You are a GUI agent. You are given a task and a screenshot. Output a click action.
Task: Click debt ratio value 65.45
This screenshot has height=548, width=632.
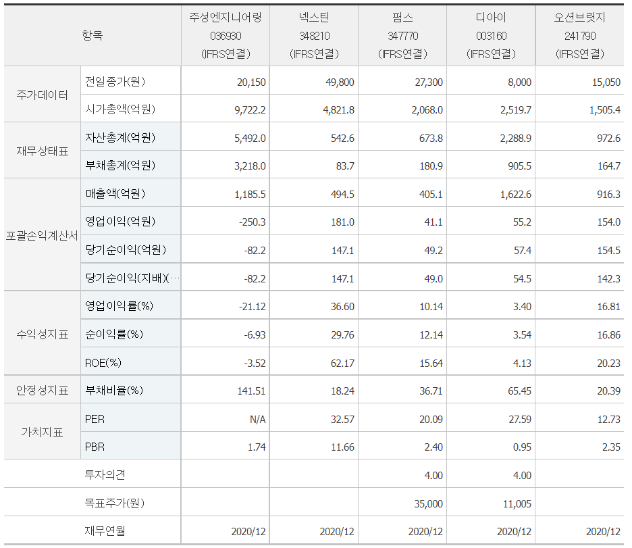pyautogui.click(x=519, y=391)
